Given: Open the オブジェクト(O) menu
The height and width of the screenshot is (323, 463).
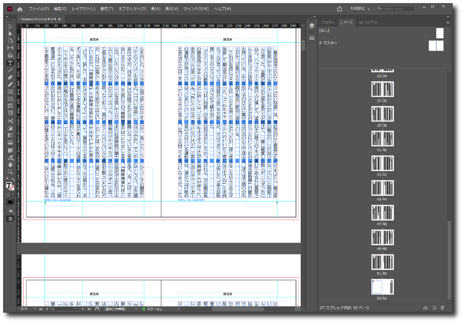Looking at the screenshot, I should click(x=132, y=9).
